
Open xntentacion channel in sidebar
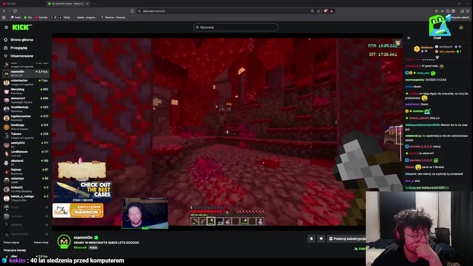(x=26, y=82)
